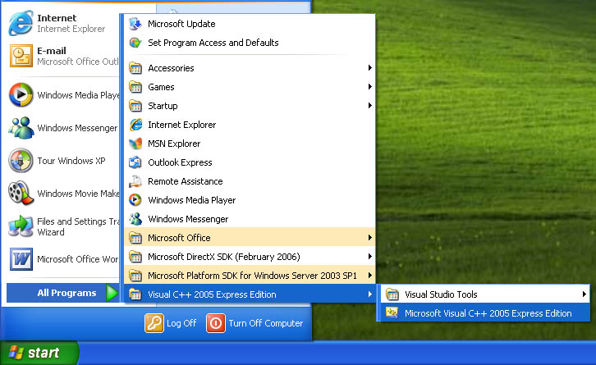Click the Internet Explorer icon in pinned list
596x365 pixels.
coord(21,23)
